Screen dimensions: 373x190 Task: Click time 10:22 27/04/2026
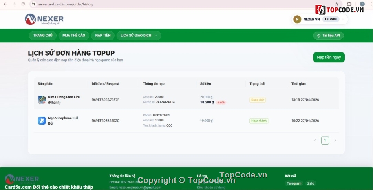pos(305,121)
